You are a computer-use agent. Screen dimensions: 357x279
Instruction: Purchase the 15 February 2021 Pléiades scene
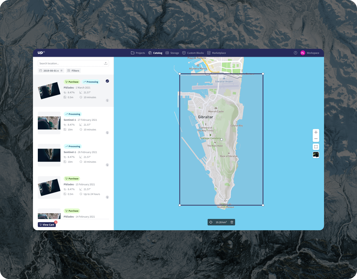(72, 178)
